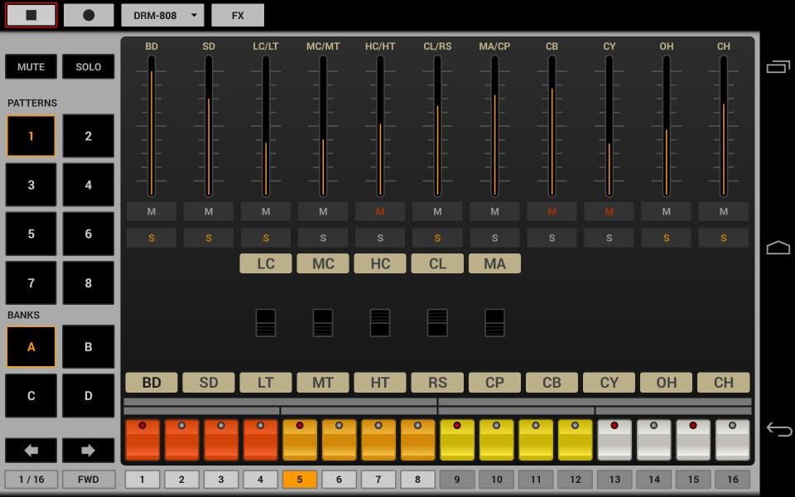Image resolution: width=795 pixels, height=497 pixels.
Task: Tap the Android back icon
Action: 778,429
